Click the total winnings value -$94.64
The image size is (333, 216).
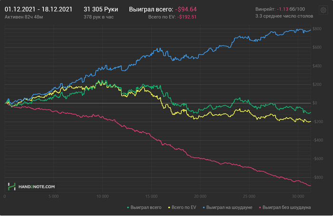click(x=186, y=9)
